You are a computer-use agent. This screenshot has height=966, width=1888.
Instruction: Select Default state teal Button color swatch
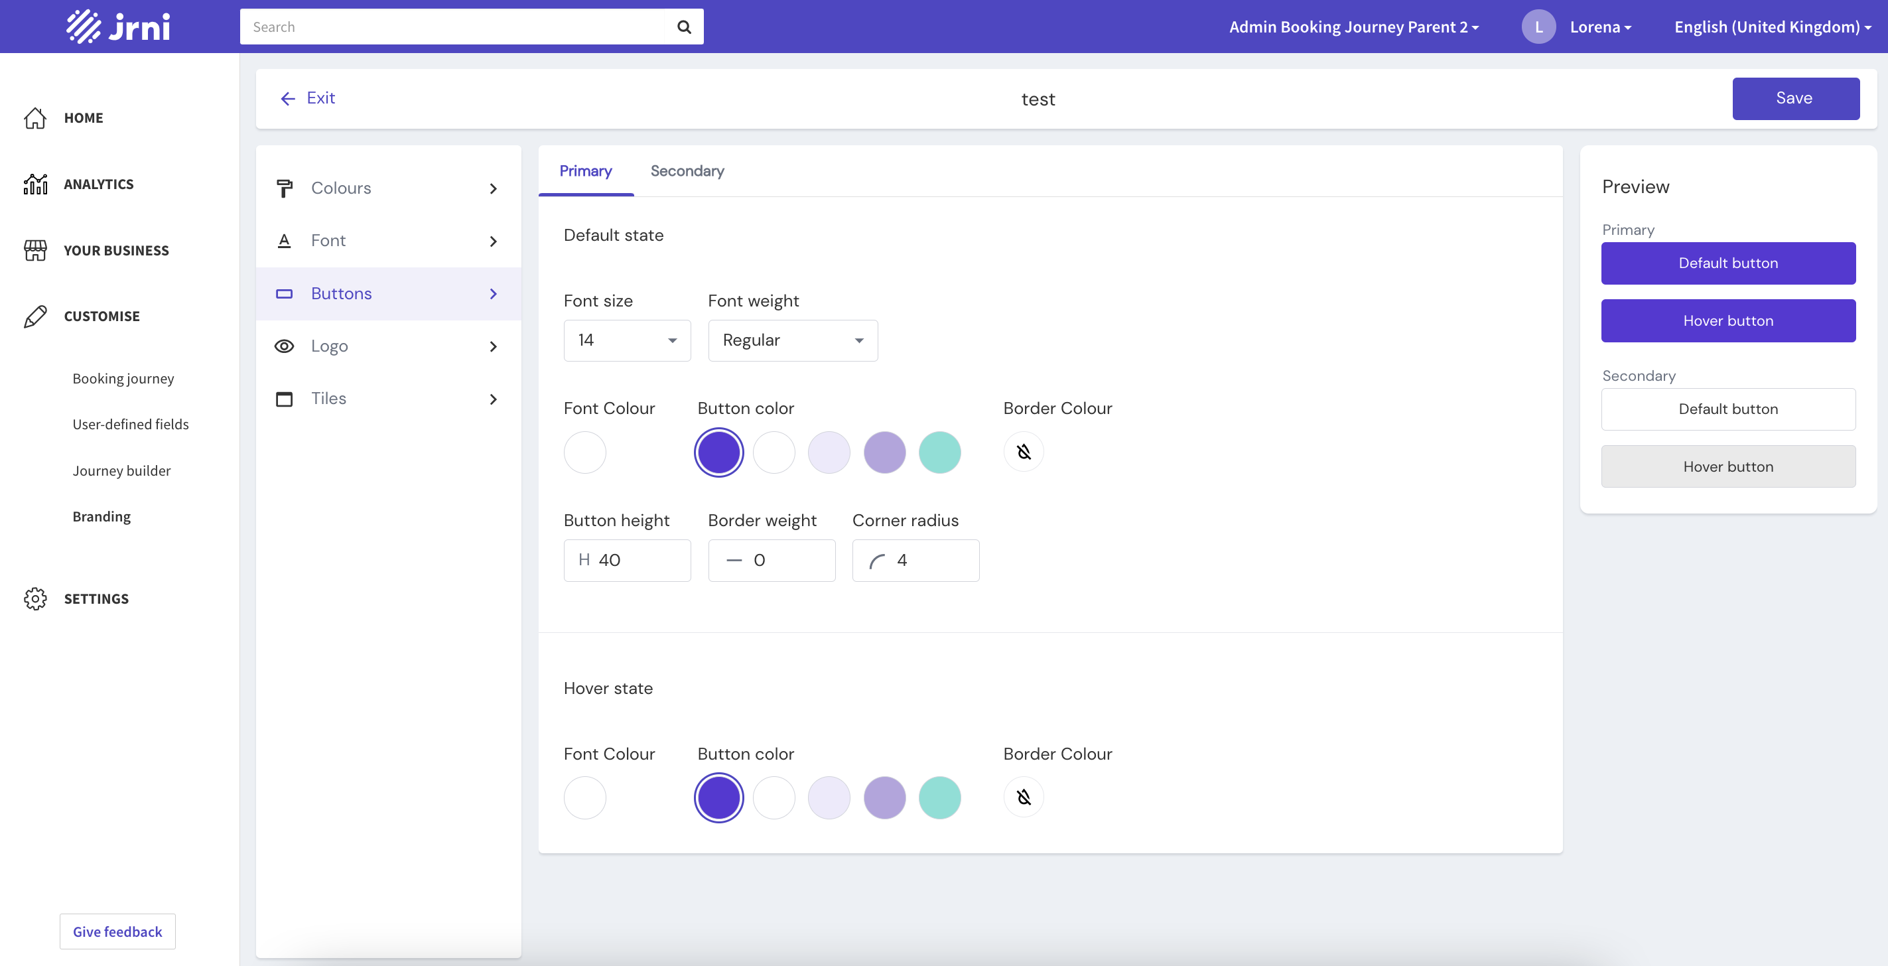tap(939, 452)
